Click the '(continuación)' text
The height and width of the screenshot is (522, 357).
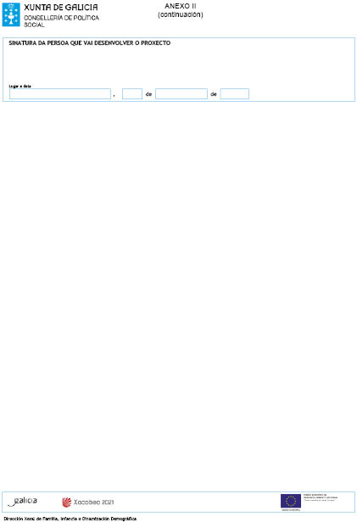[x=181, y=14]
